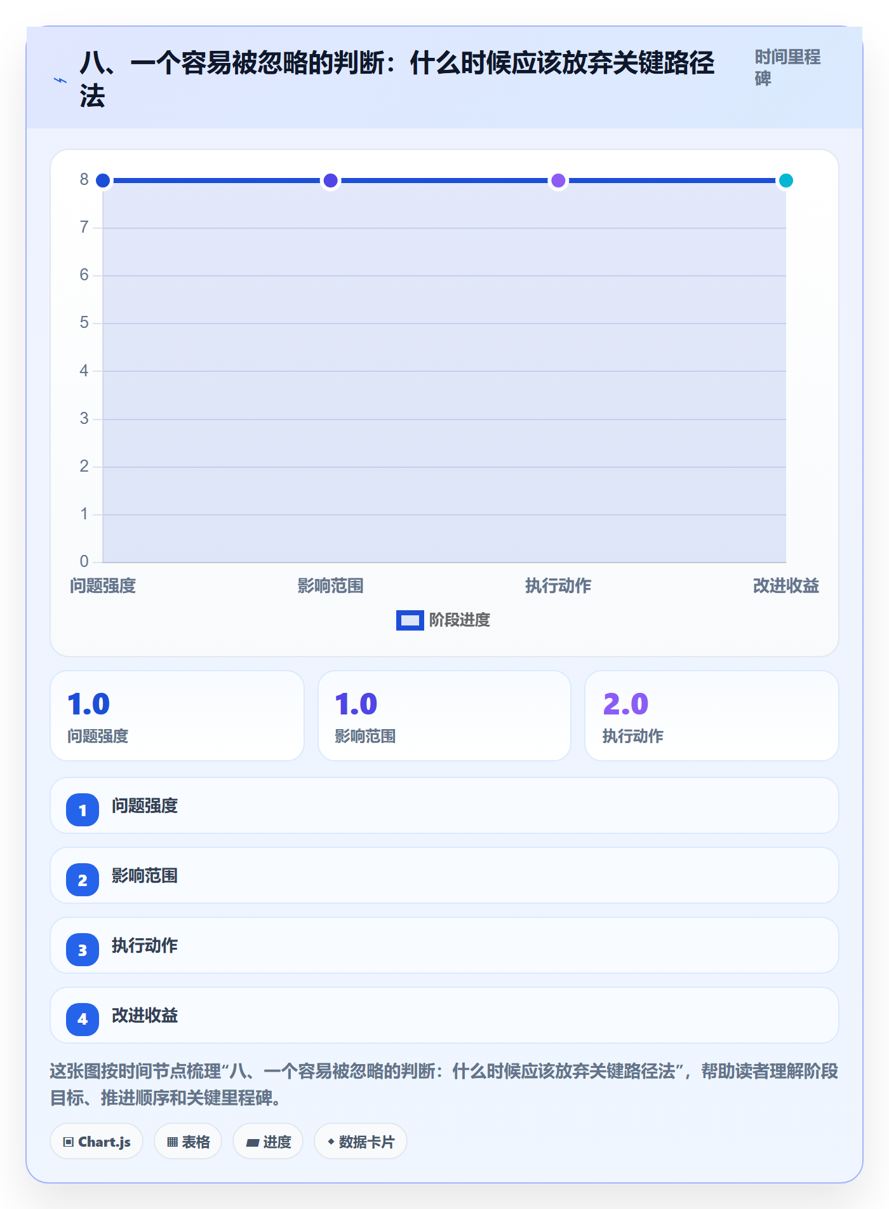
Task: Click the 改进收益 cyan data point
Action: tap(785, 181)
